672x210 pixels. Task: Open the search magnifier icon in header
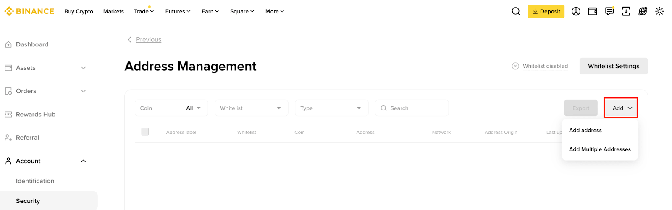click(x=516, y=11)
